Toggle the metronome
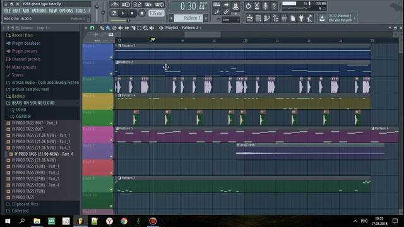Screen dimensions: 404x227 (x=115, y=4)
